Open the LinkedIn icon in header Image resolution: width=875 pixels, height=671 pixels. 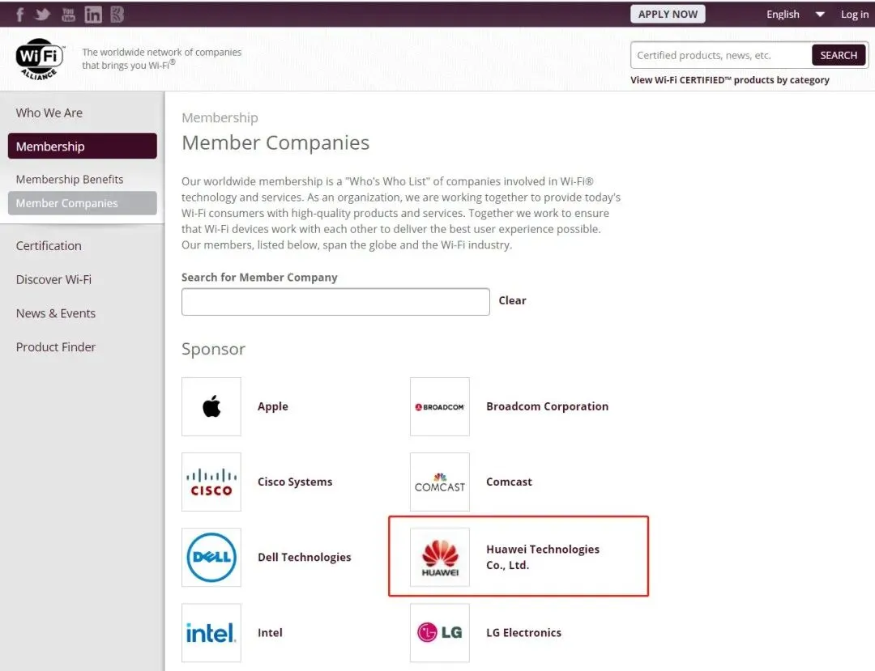click(93, 15)
